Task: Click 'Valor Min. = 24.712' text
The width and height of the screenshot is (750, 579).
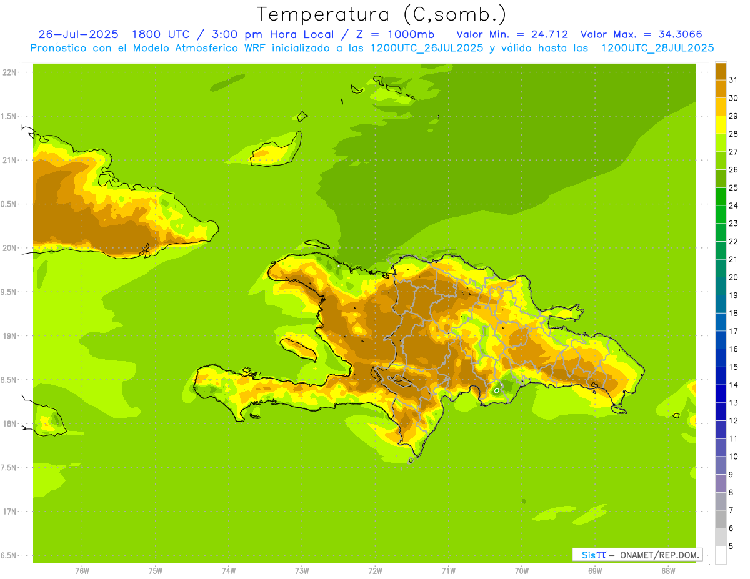Action: (x=512, y=34)
